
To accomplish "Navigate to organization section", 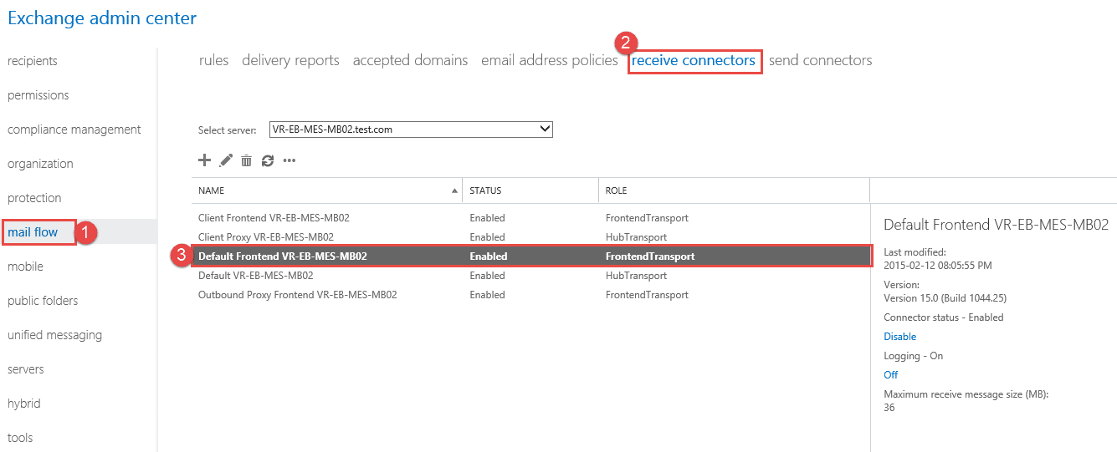I will pos(40,164).
